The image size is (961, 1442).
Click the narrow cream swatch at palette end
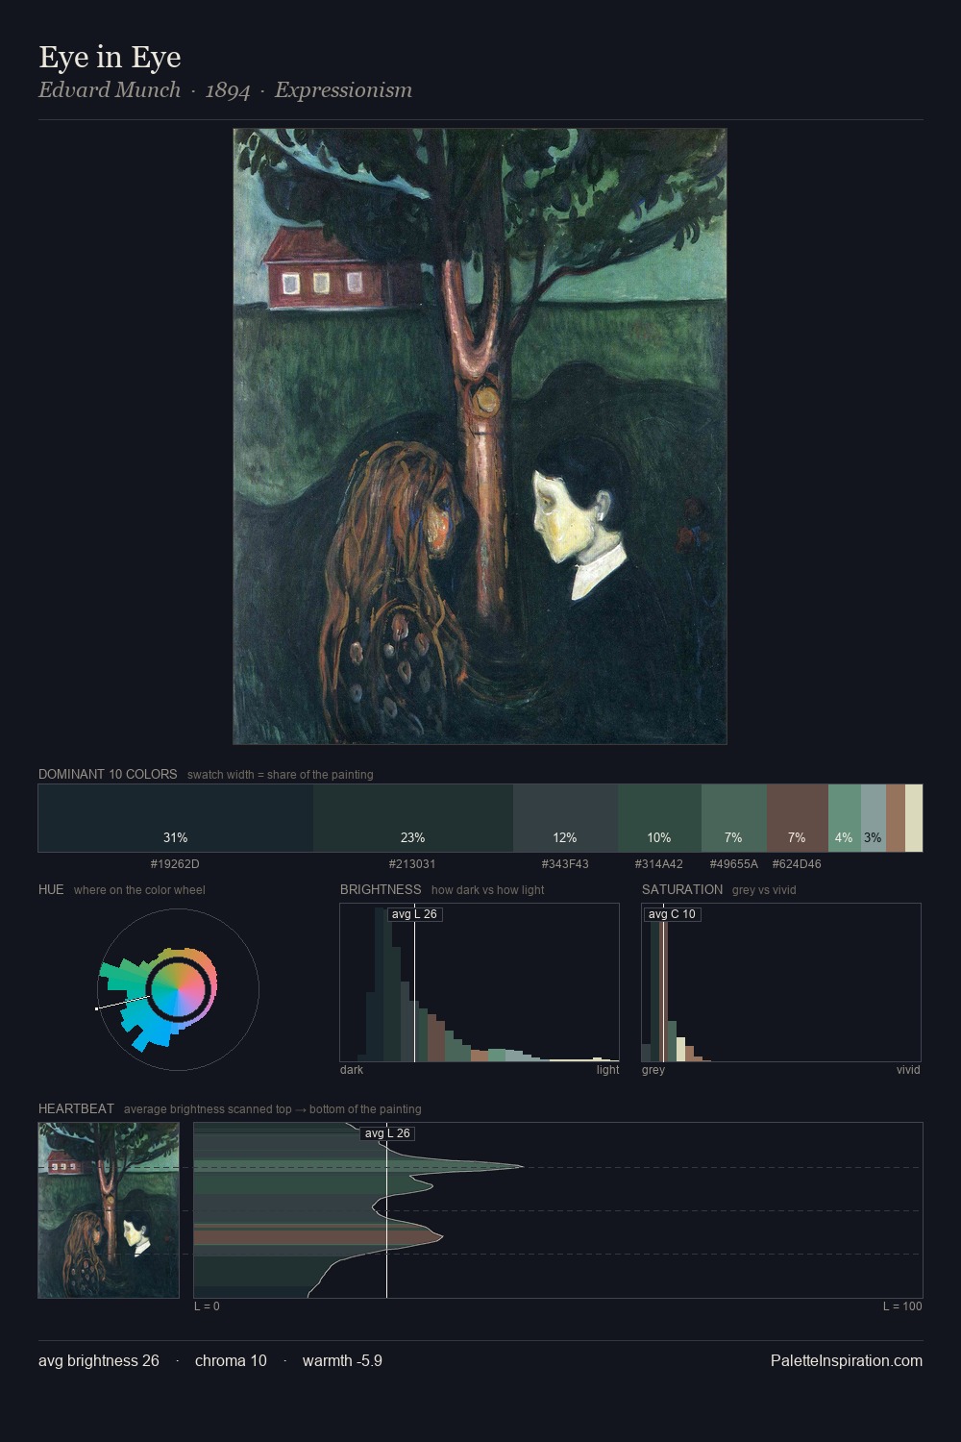914,818
